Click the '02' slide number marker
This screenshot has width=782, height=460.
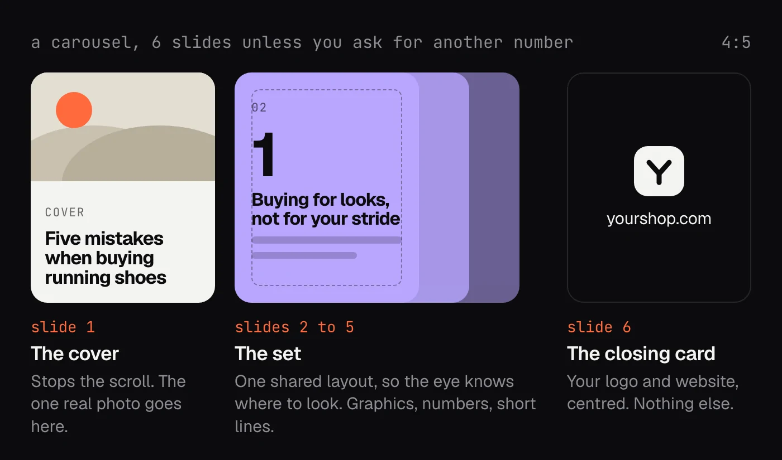click(259, 108)
